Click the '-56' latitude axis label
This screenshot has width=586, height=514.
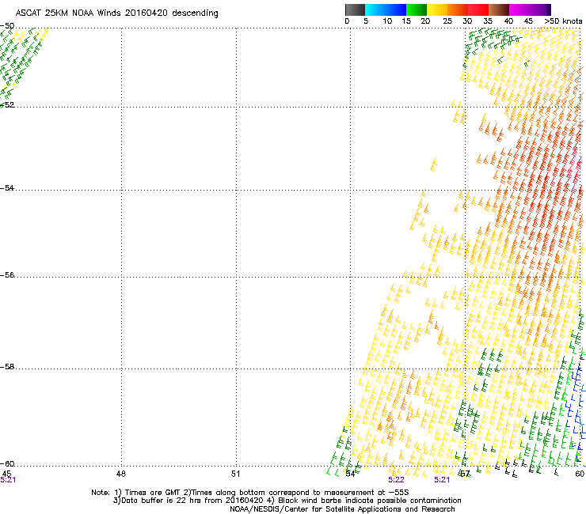7,275
